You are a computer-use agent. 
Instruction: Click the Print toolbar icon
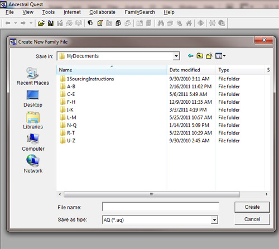69,23
